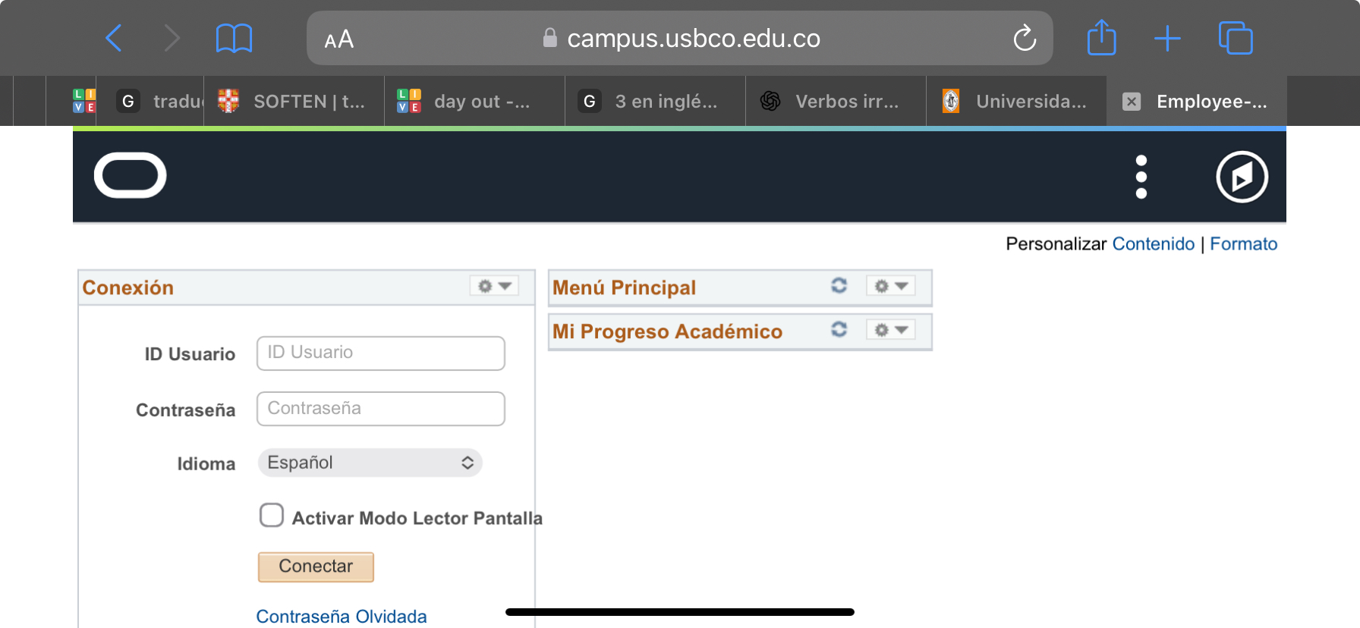Show all tabs overview icon

(x=1236, y=38)
